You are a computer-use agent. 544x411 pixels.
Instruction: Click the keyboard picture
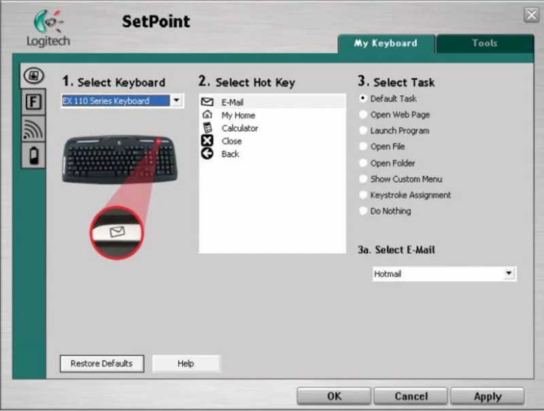click(120, 159)
